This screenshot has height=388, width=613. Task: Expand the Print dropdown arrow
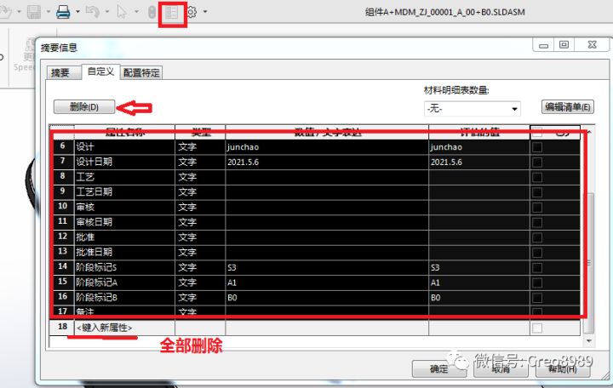77,12
